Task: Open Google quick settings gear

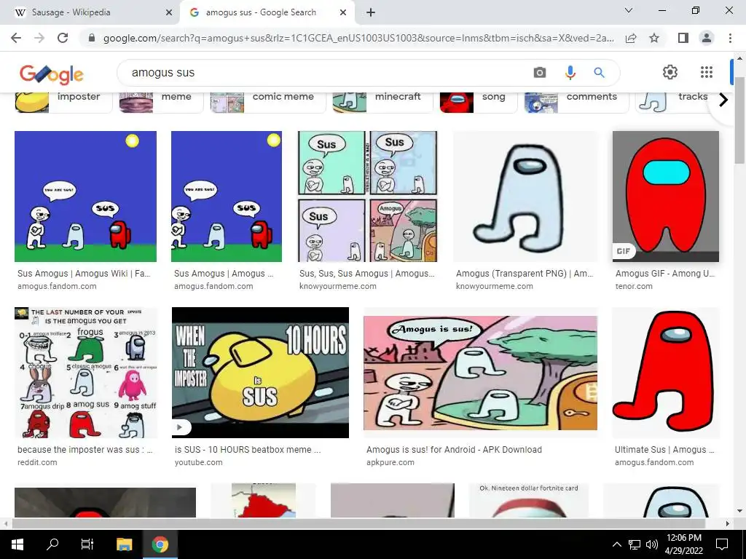Action: [670, 72]
